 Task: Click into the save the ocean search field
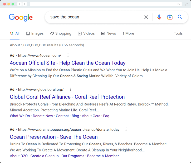pos(95,17)
